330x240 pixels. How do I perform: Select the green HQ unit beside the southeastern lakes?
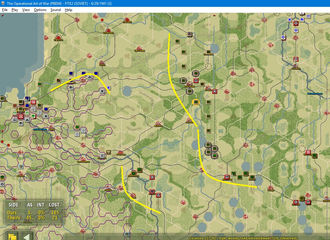[x=252, y=177]
